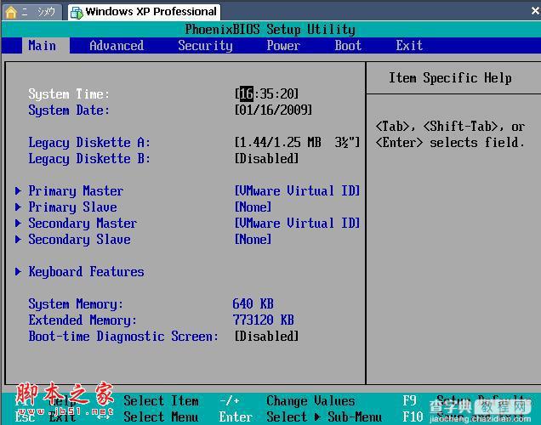Expand the Primary Slave arrow
The width and height of the screenshot is (541, 425).
tap(18, 207)
